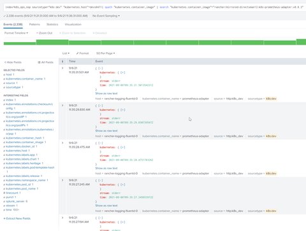This screenshot has height=231, width=306.
Task: Open the kubernetes.labels.release field
Action: (x=23, y=176)
